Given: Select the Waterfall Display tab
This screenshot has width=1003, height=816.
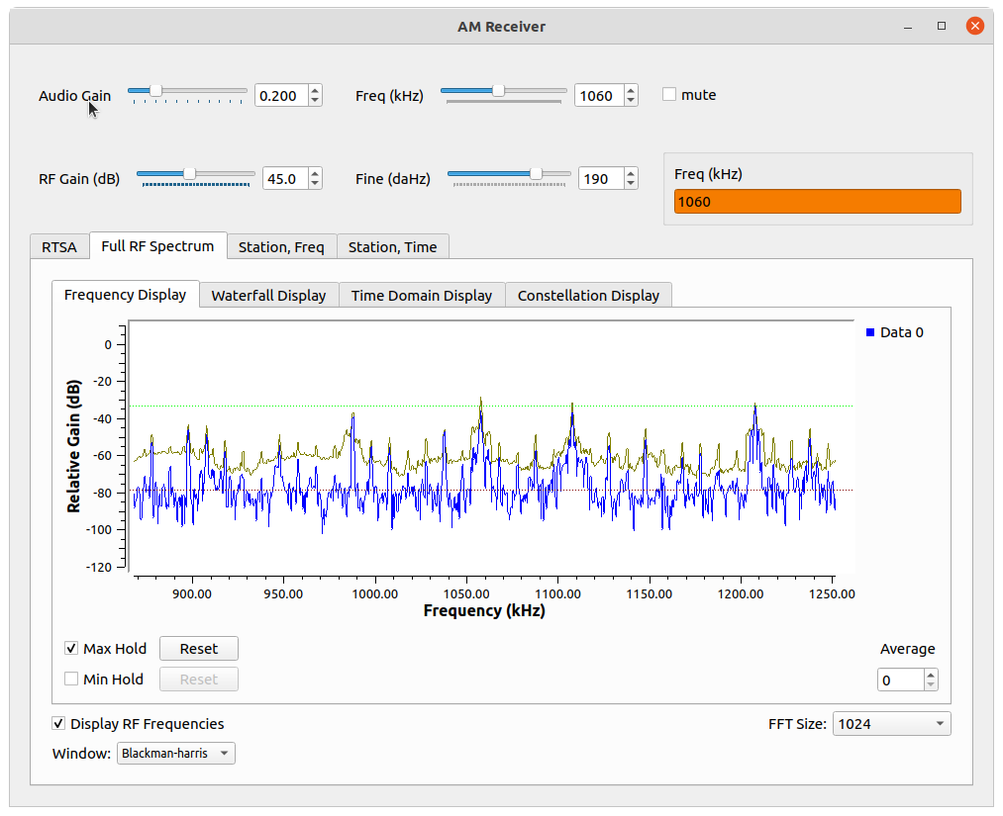Looking at the screenshot, I should click(268, 296).
